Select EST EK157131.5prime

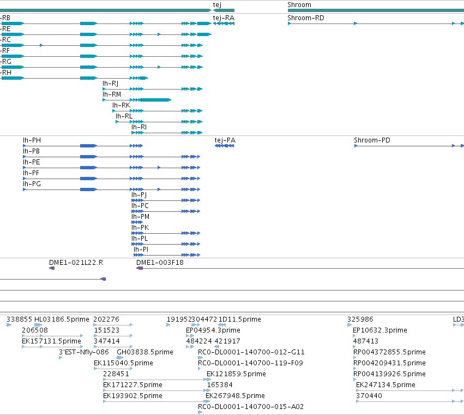coord(51,341)
